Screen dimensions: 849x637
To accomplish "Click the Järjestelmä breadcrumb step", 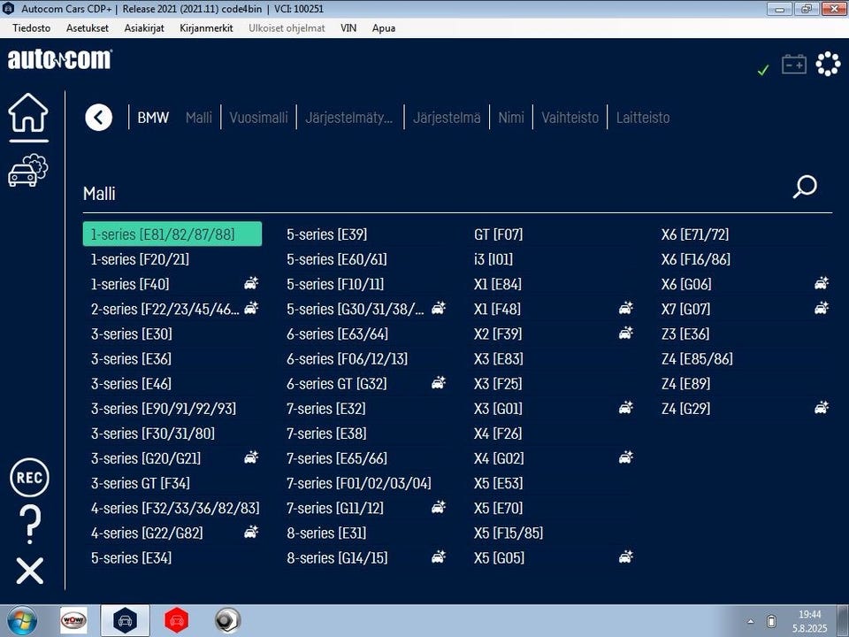I will click(x=447, y=118).
